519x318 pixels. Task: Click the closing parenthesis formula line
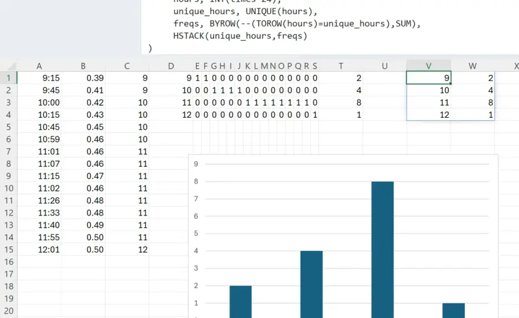point(150,48)
